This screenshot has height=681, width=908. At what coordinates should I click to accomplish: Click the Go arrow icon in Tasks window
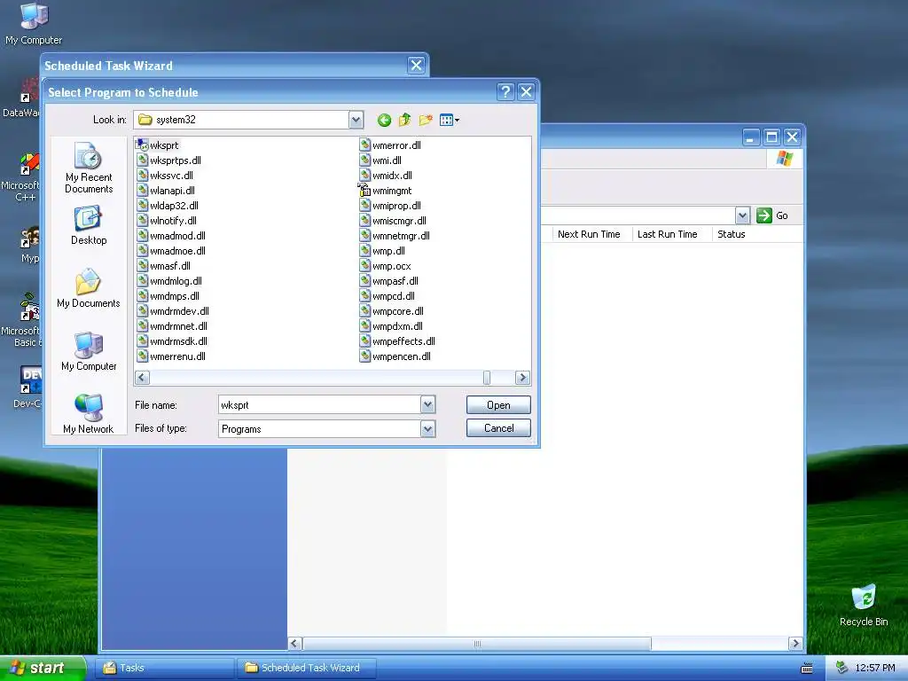coord(764,215)
